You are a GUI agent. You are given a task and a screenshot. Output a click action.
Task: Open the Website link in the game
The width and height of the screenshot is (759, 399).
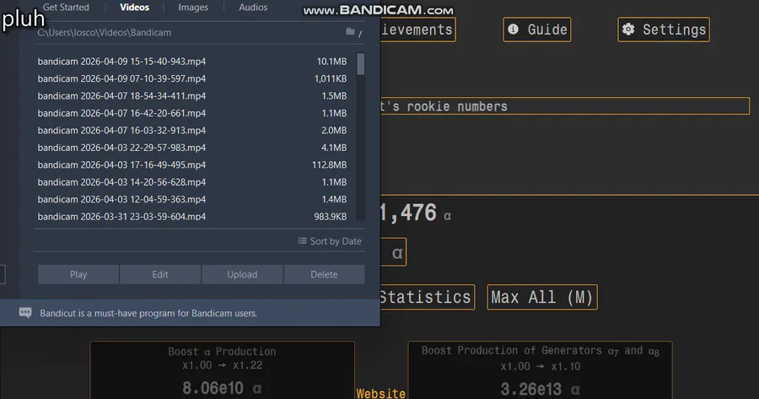381,393
